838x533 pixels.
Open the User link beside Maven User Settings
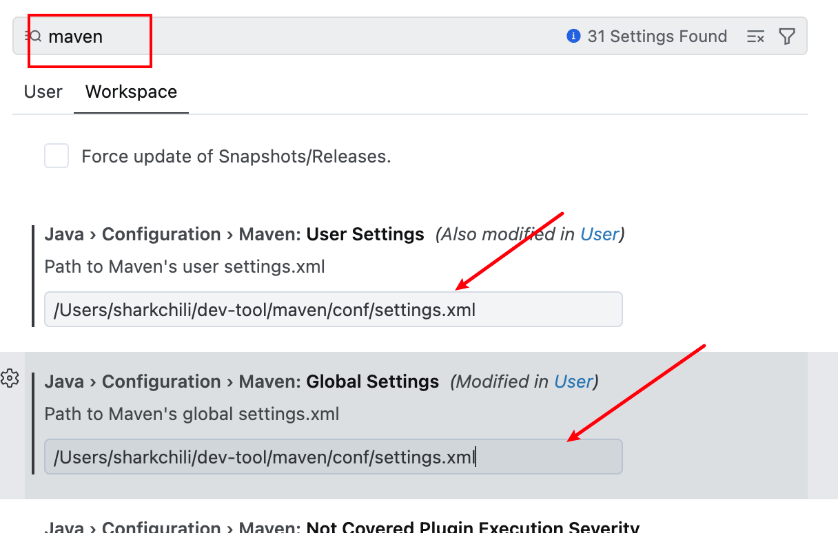pos(600,234)
